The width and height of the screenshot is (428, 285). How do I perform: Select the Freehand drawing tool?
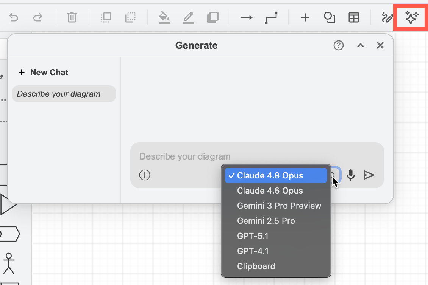(x=387, y=18)
